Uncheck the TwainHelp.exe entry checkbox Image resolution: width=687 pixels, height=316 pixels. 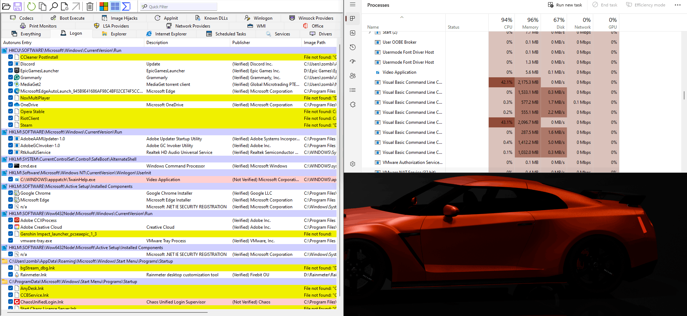[x=11, y=179]
